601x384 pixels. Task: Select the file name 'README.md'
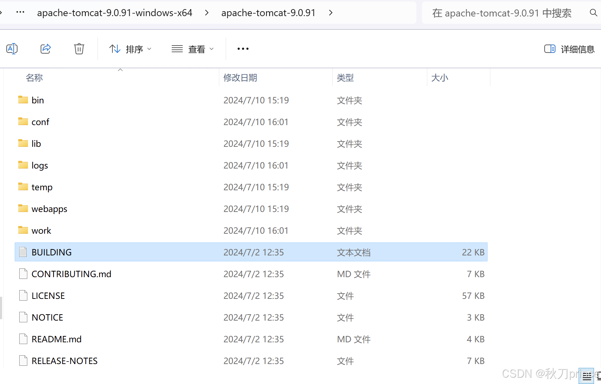tap(56, 339)
